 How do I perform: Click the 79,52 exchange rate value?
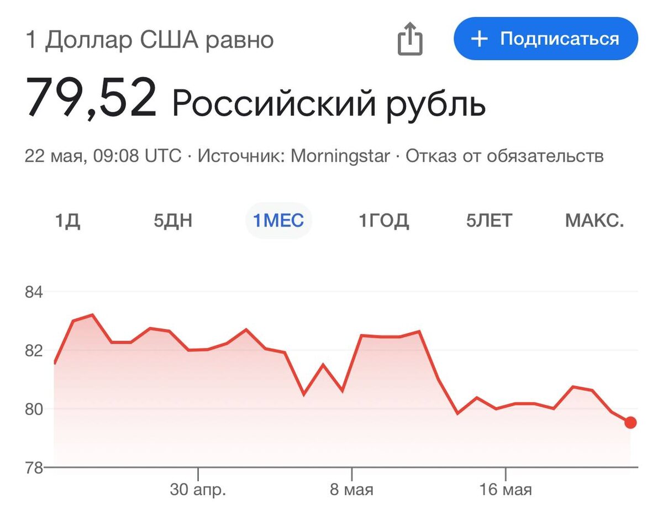92,97
